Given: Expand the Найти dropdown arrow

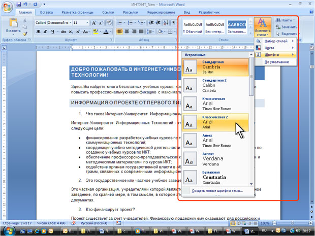Looking at the screenshot, I should (x=294, y=20).
